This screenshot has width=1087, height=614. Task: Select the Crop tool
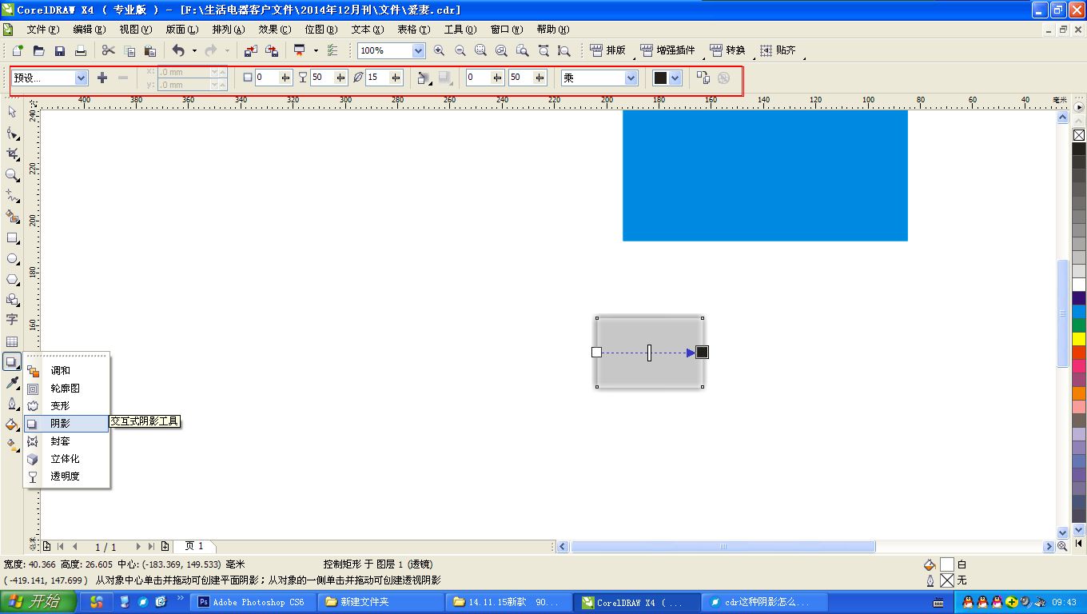pyautogui.click(x=12, y=153)
